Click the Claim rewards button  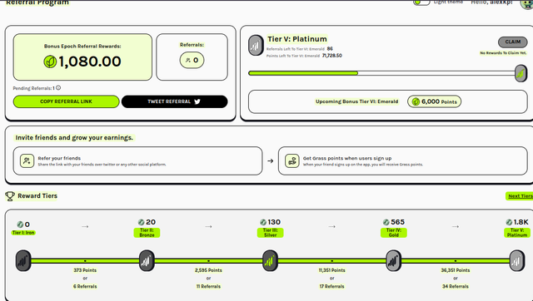point(513,42)
